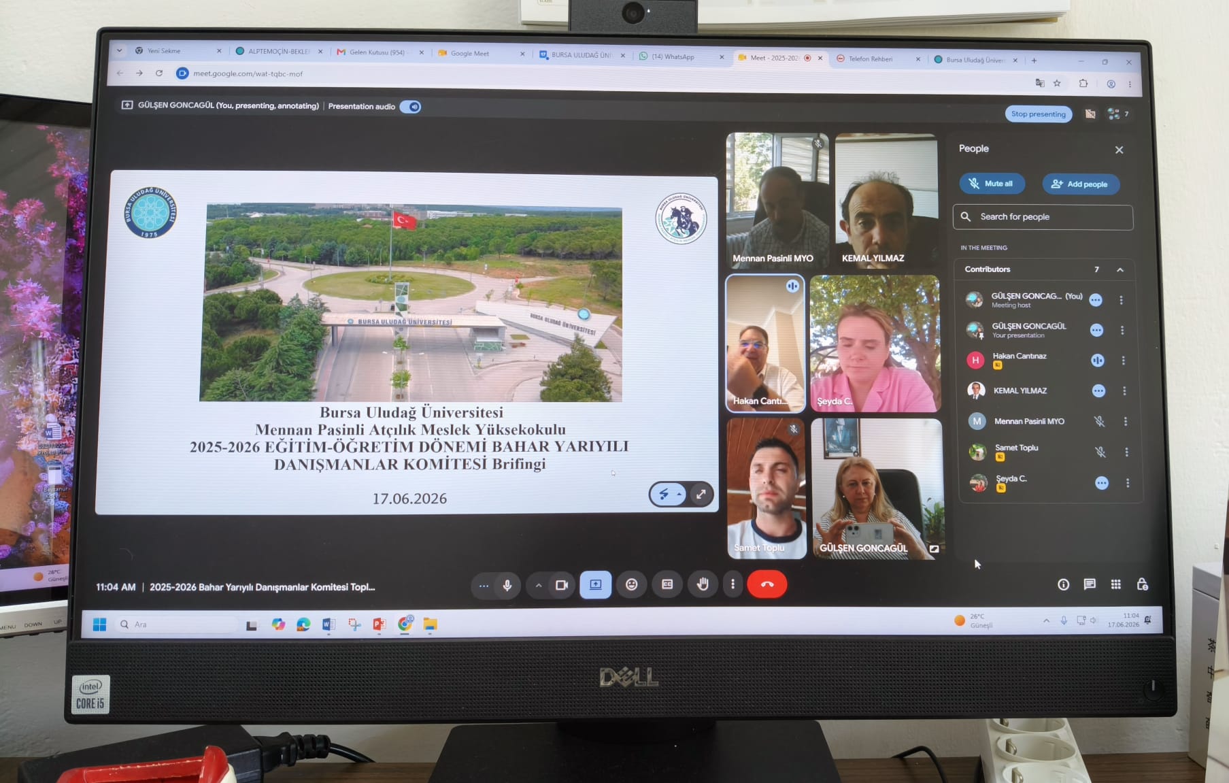
Task: Open the emoji reactions button
Action: click(x=632, y=585)
